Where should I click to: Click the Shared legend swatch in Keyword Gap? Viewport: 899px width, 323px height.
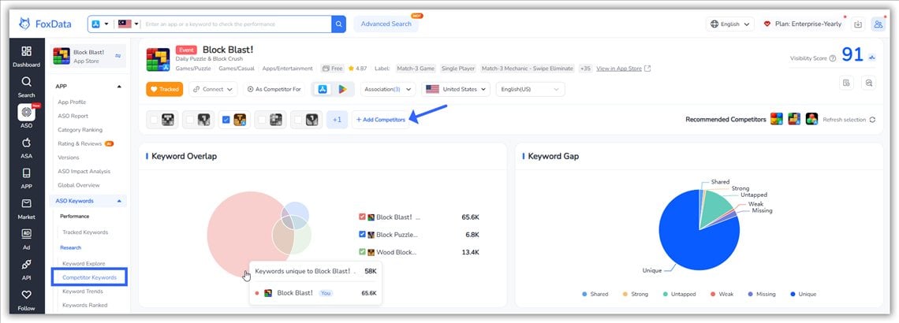(x=584, y=295)
